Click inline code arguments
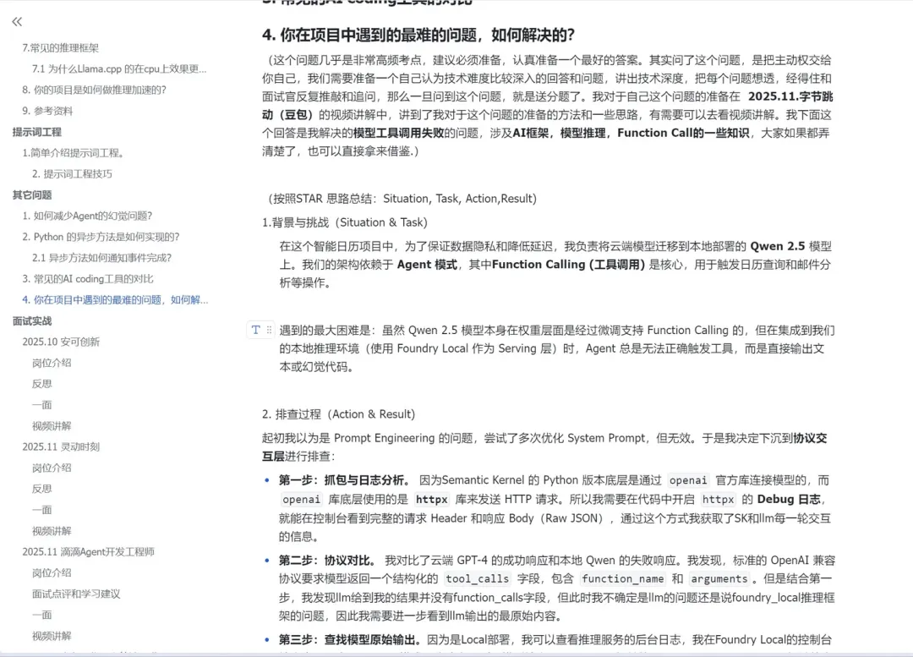The image size is (913, 657). coord(719,579)
